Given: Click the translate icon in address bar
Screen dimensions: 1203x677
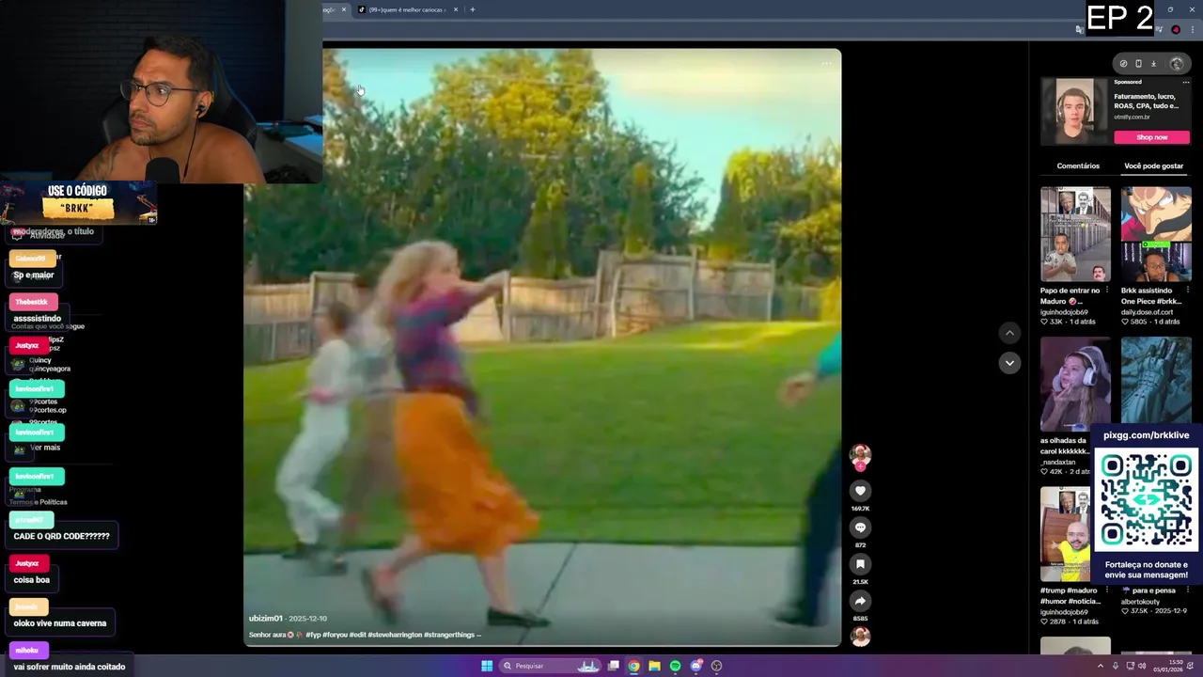Looking at the screenshot, I should click(x=1079, y=29).
